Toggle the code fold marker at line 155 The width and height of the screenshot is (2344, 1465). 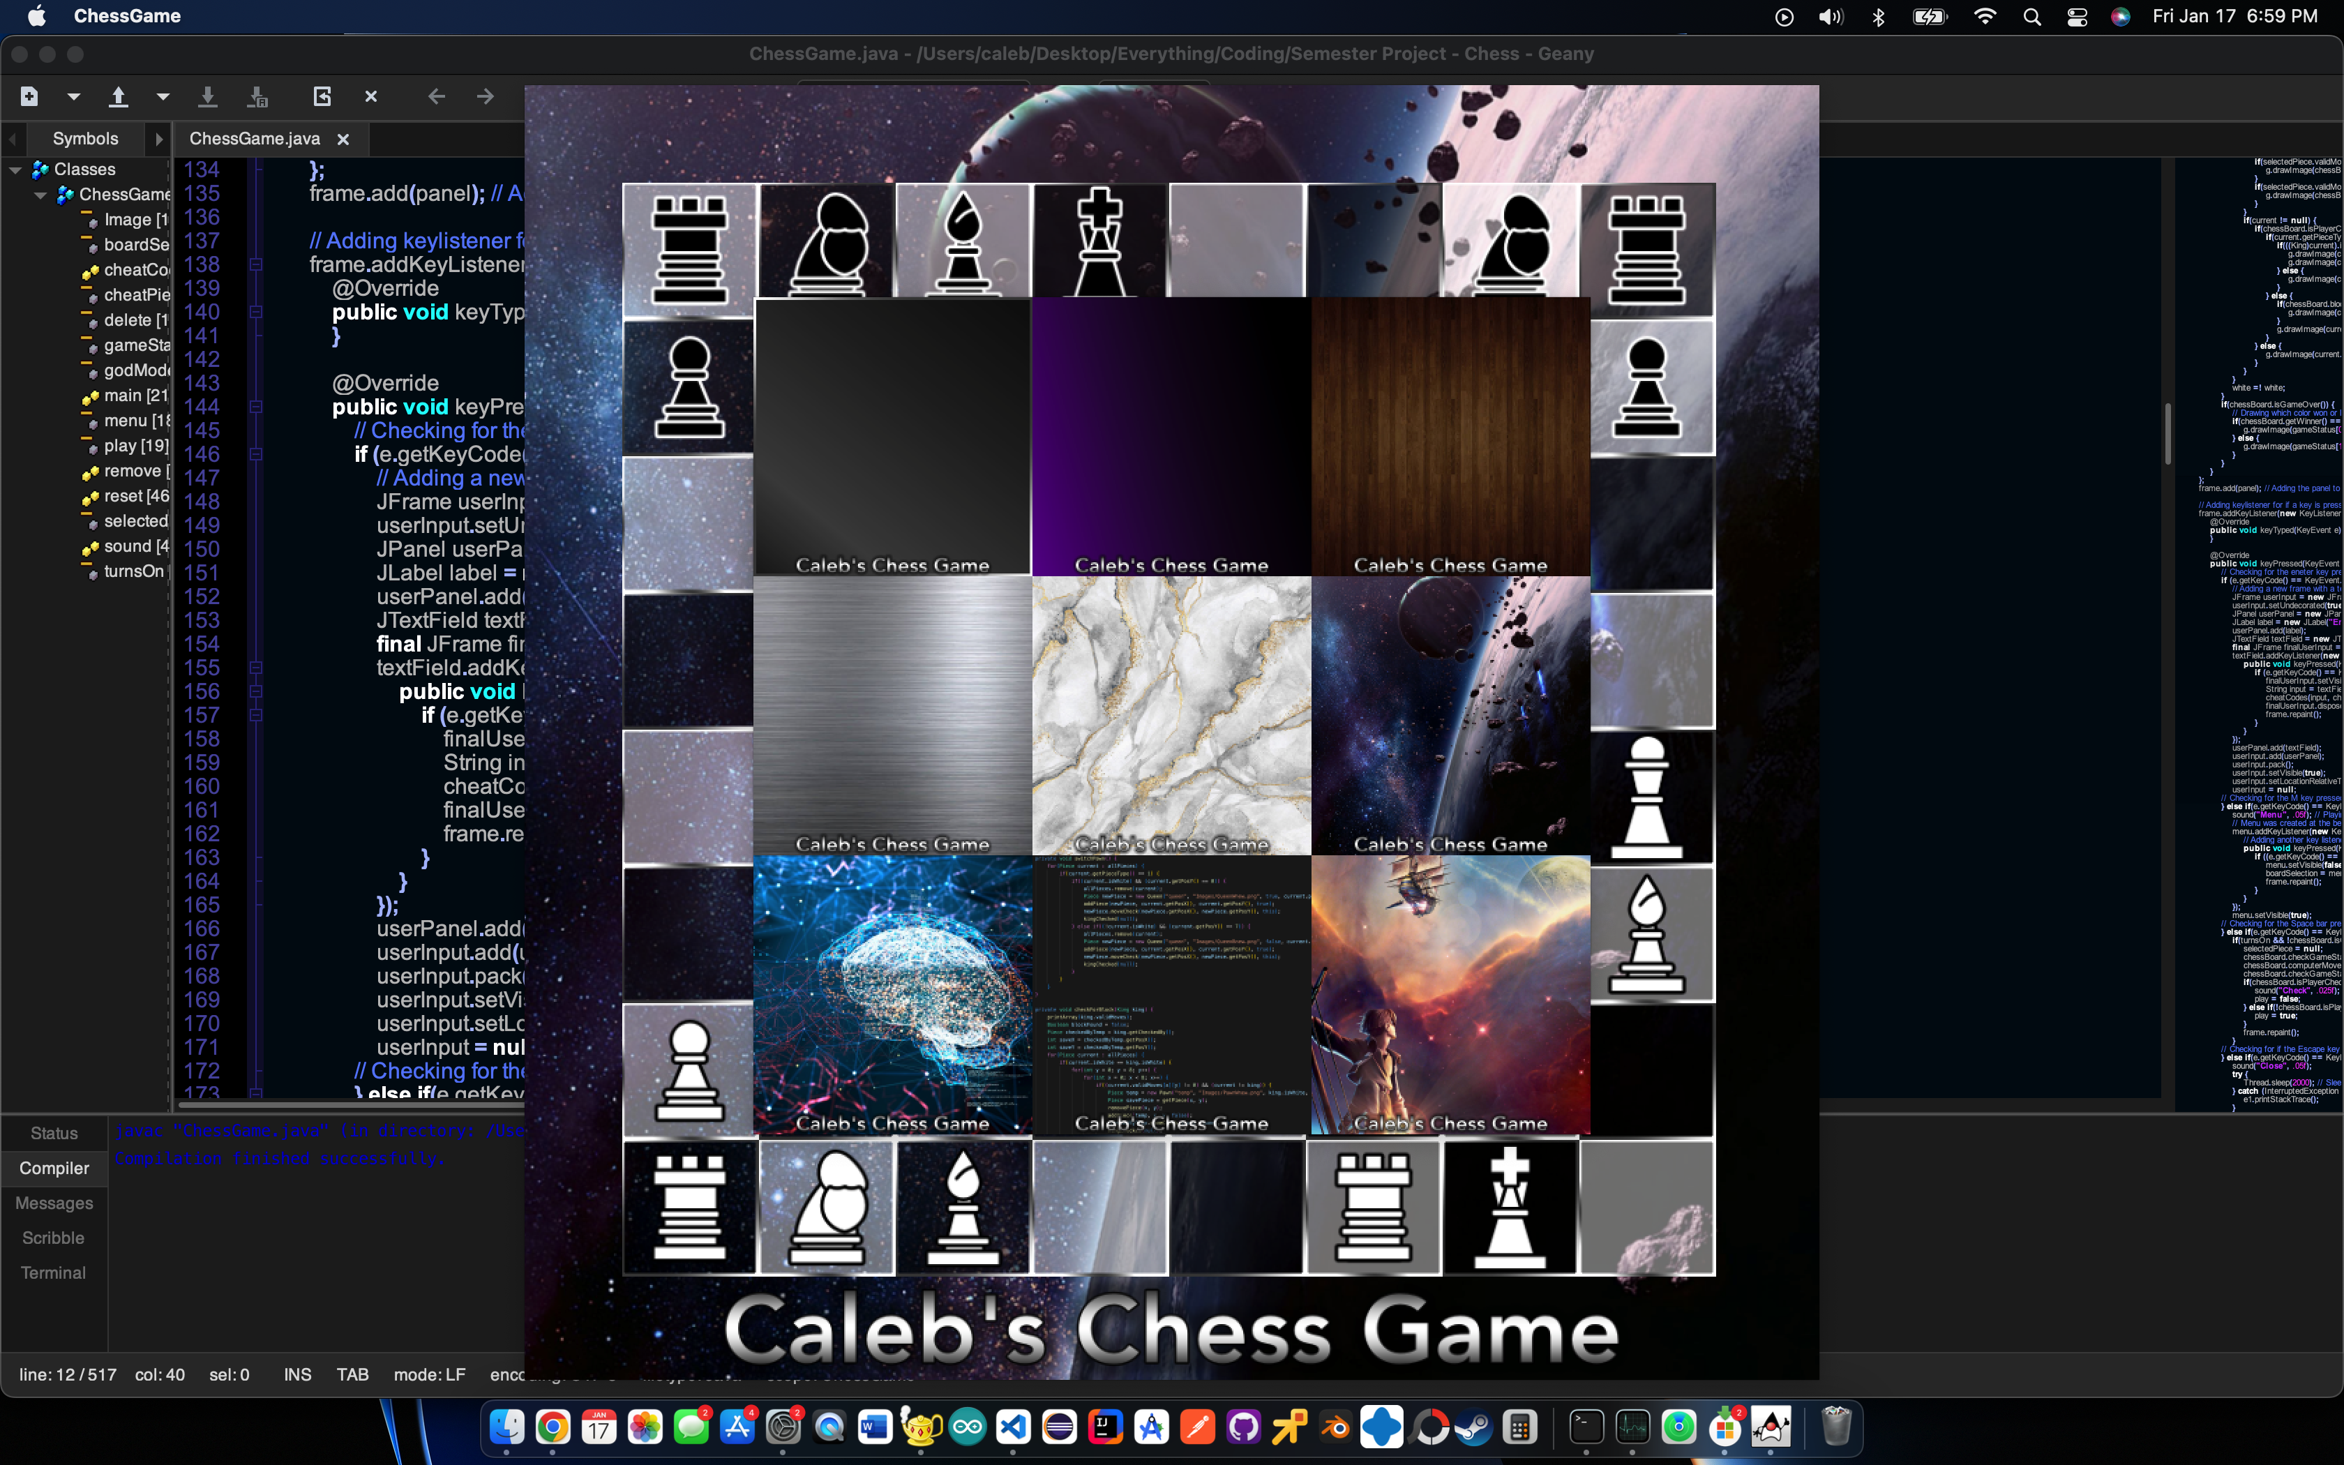[256, 668]
